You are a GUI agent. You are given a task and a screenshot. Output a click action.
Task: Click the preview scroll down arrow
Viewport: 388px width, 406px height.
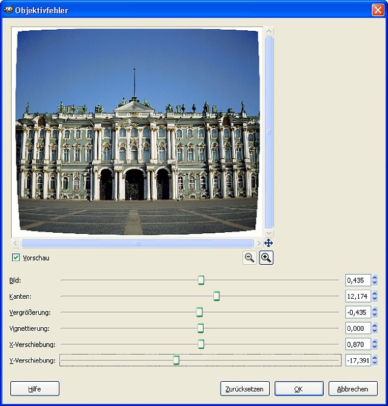click(269, 233)
